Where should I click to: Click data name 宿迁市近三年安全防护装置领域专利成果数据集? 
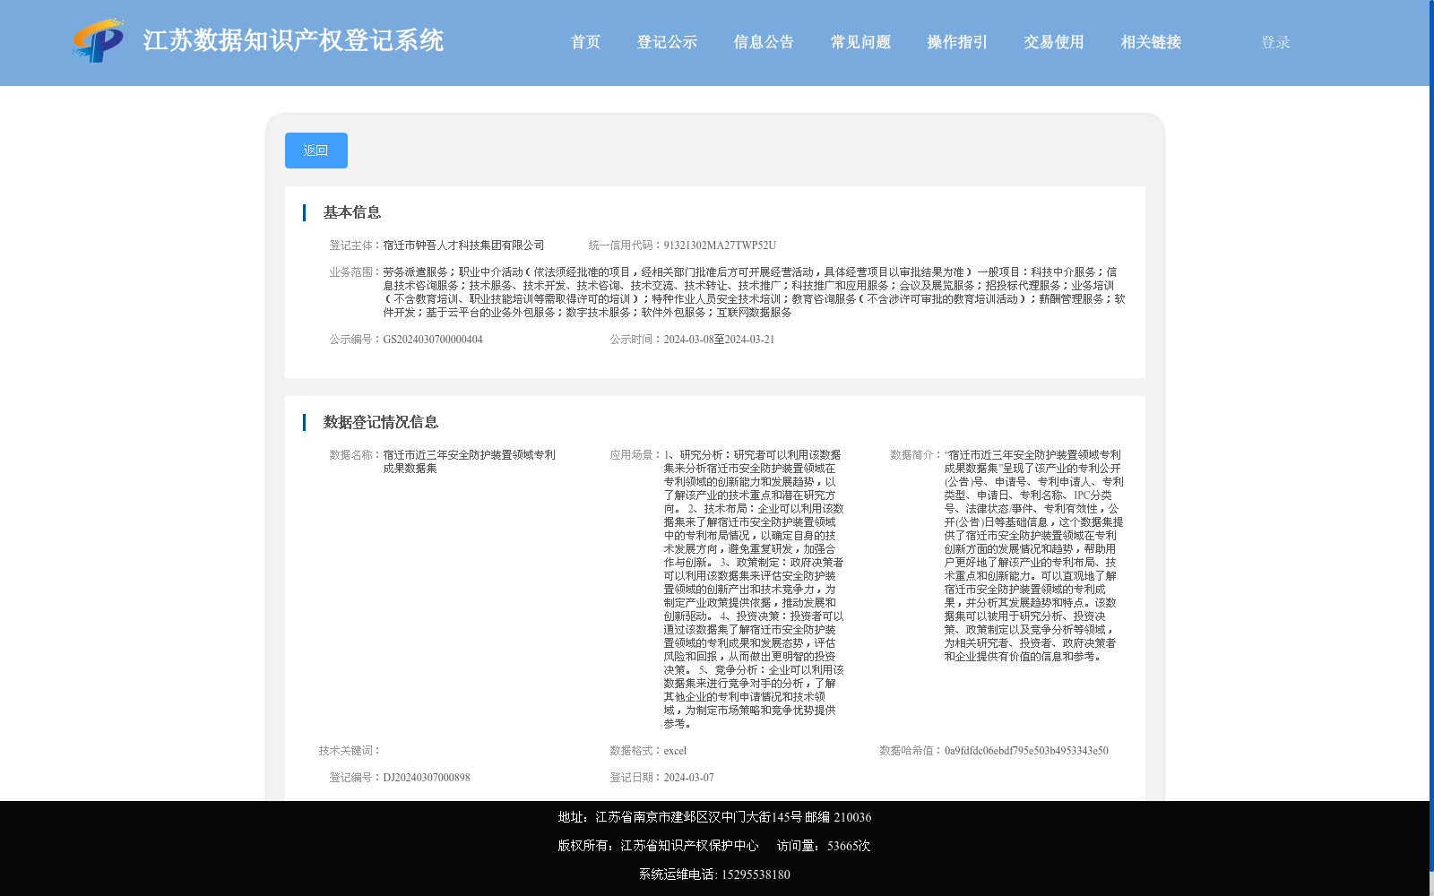[469, 461]
